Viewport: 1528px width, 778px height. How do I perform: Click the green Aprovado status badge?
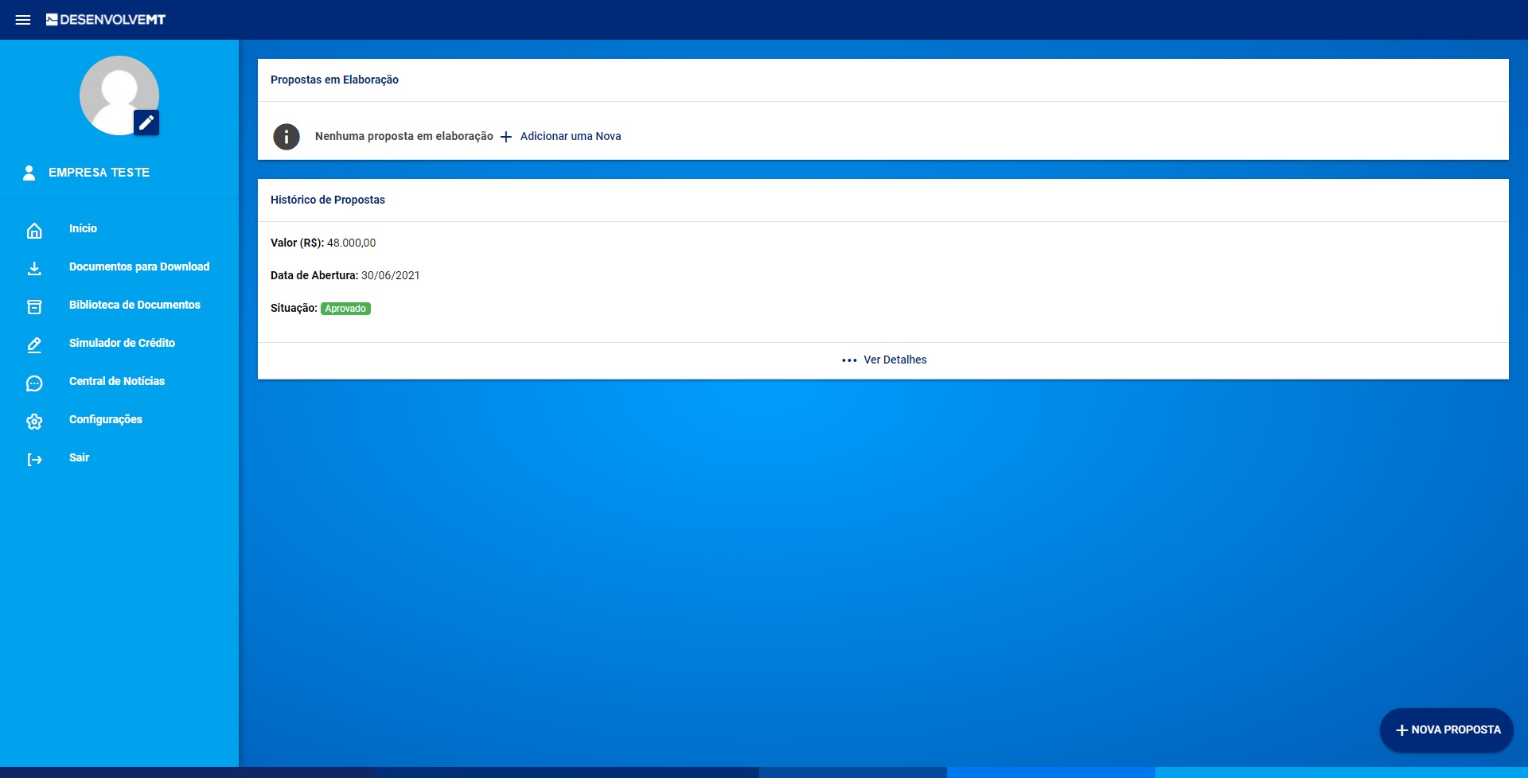pyautogui.click(x=345, y=309)
